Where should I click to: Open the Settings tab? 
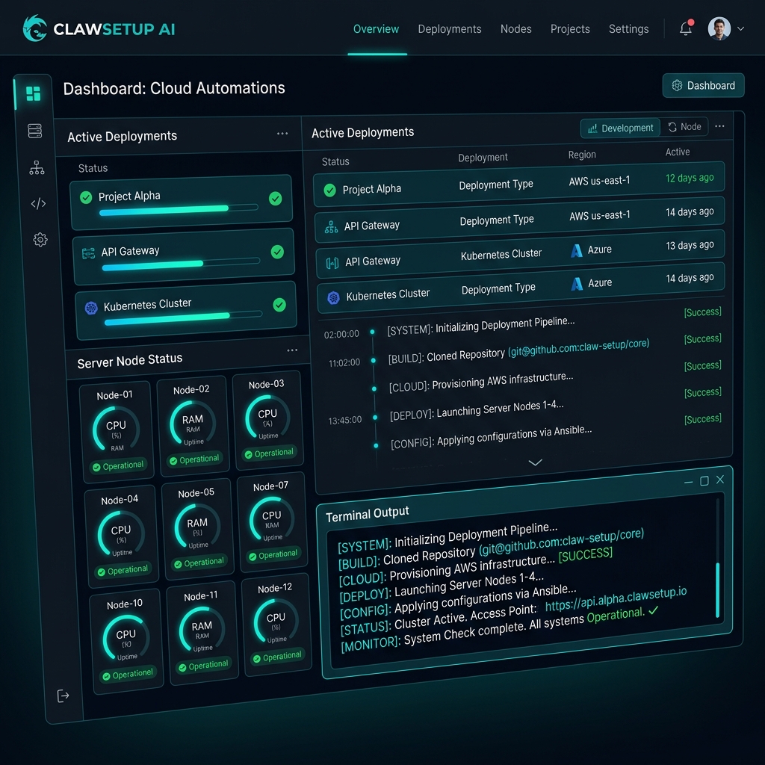[628, 29]
